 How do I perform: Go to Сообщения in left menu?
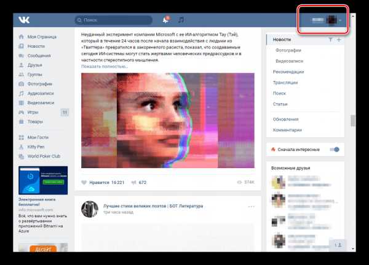[39, 56]
